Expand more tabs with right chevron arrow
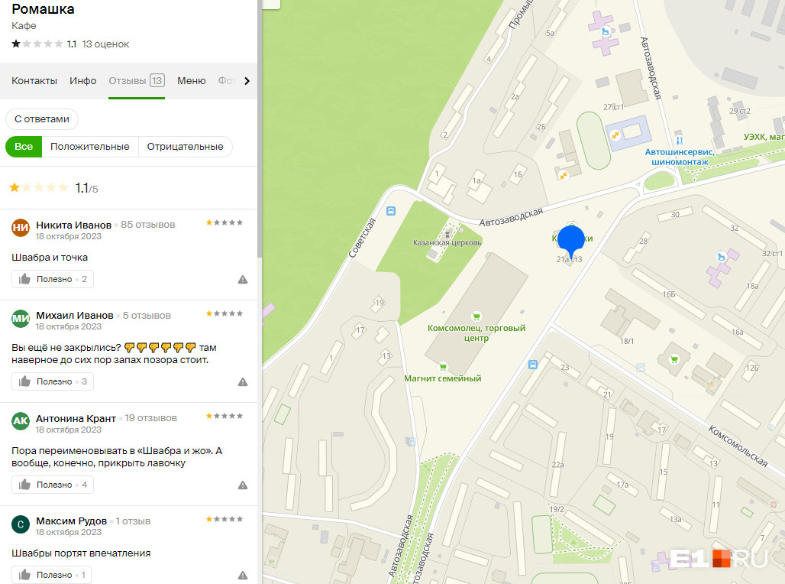The image size is (785, 584). point(247,81)
